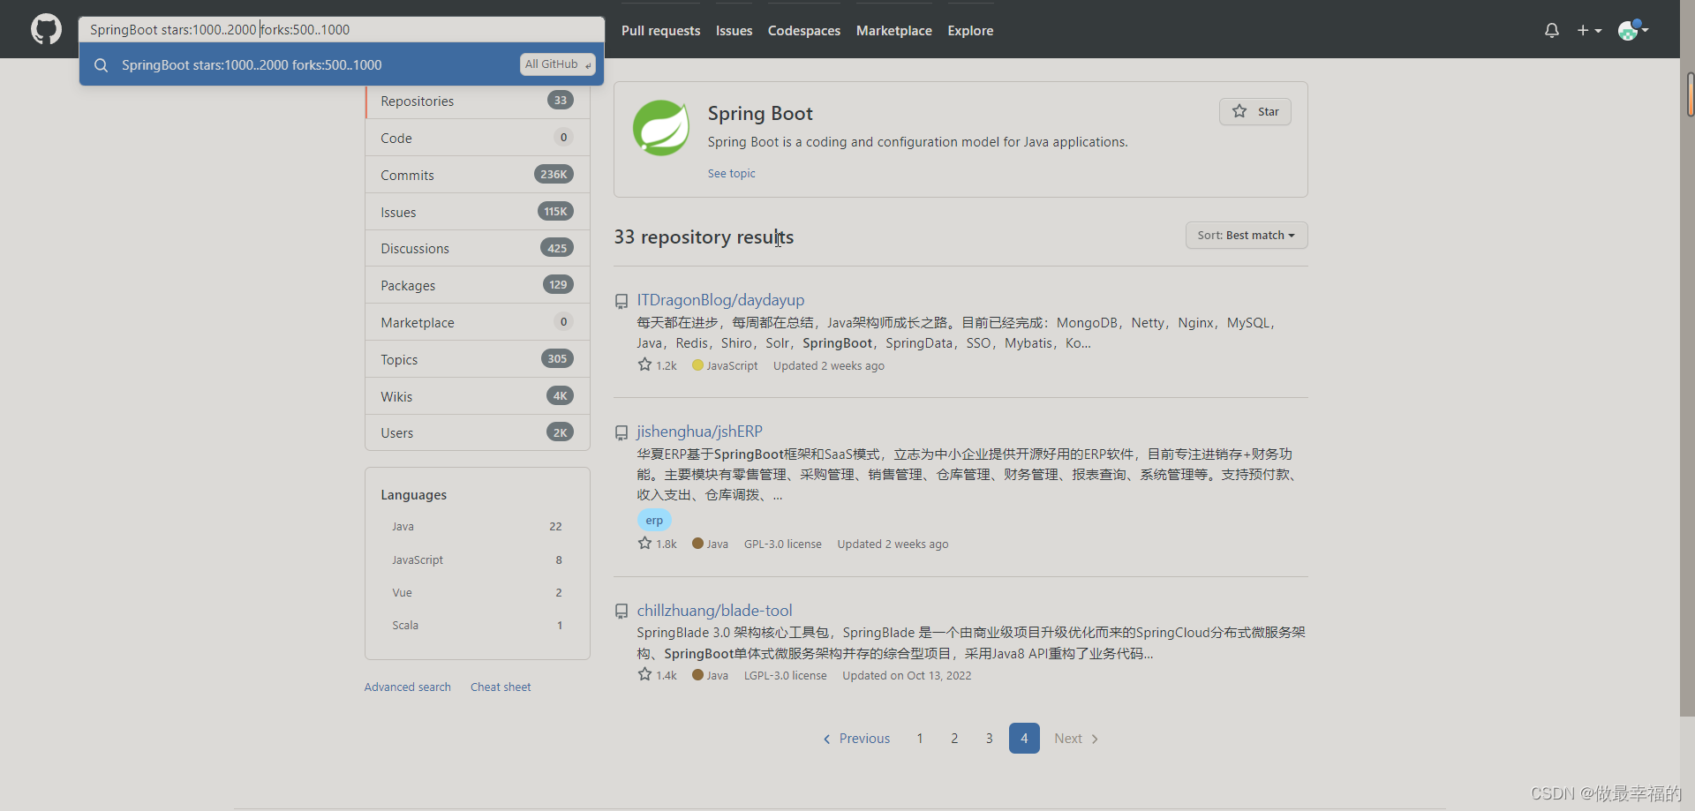Click the LGPL-3.0 license text of blade-tool
This screenshot has width=1695, height=811.
(x=785, y=676)
